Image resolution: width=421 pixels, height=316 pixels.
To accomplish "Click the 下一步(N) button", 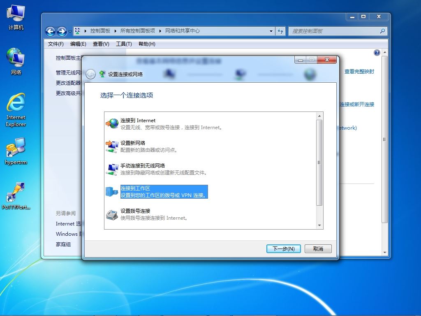I will 284,249.
